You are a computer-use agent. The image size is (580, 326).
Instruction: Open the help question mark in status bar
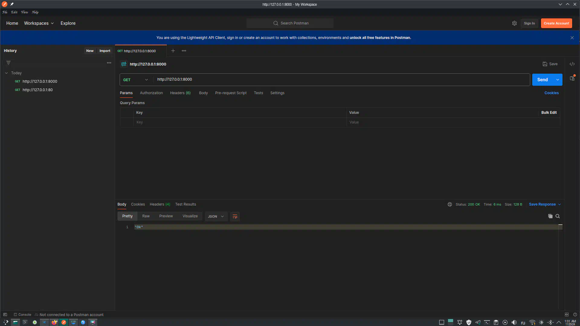(575, 315)
